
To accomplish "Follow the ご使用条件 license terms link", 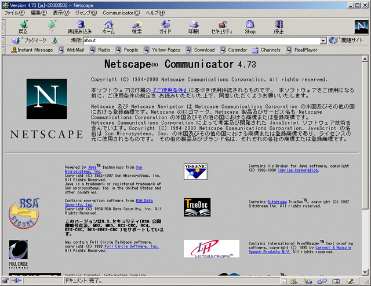I will [170, 90].
